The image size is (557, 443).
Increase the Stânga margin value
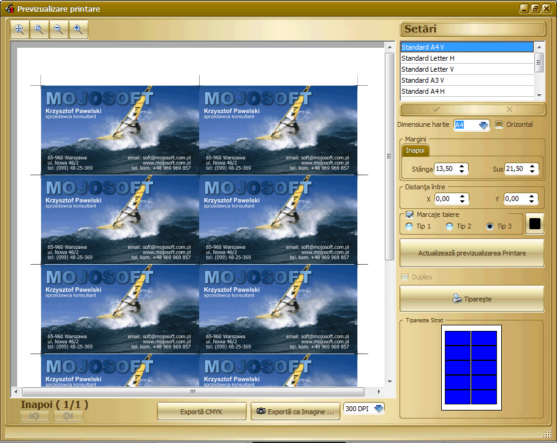point(462,166)
